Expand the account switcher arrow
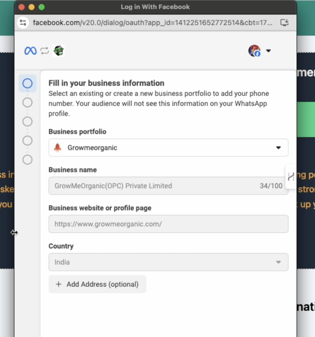Viewport: 315px width, 337px height. coord(268,51)
